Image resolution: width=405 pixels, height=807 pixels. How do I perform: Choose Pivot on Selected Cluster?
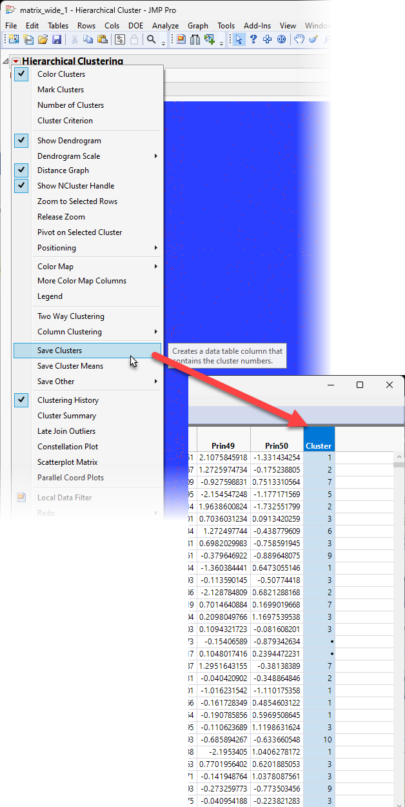tap(87, 232)
